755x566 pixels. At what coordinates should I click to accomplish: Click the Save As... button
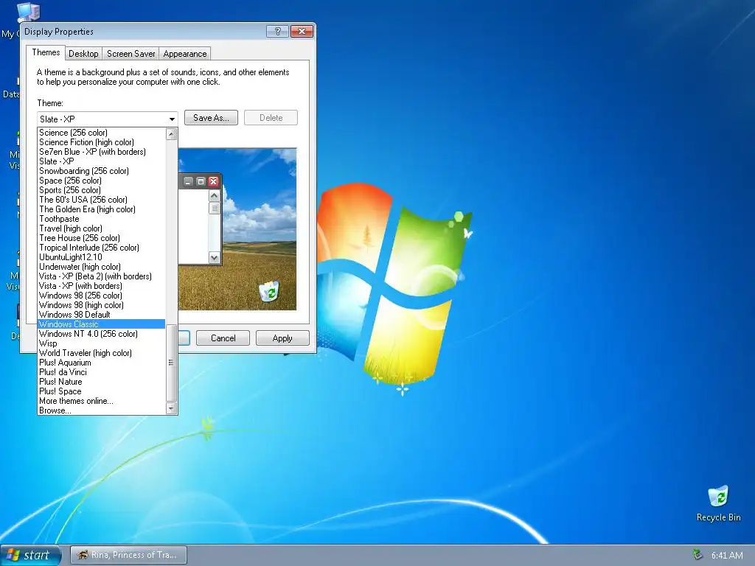[x=211, y=118]
